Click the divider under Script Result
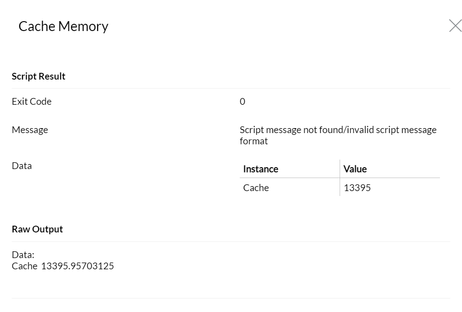 point(230,89)
